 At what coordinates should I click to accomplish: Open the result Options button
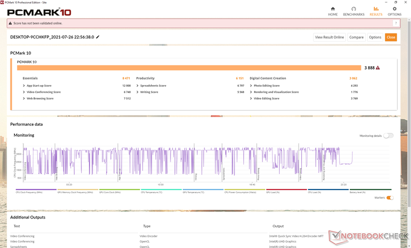point(375,37)
